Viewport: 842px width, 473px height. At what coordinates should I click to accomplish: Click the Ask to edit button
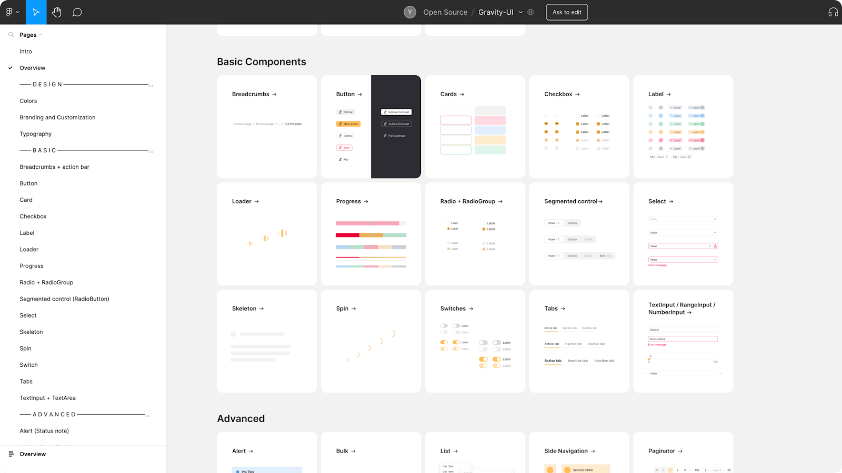(567, 12)
